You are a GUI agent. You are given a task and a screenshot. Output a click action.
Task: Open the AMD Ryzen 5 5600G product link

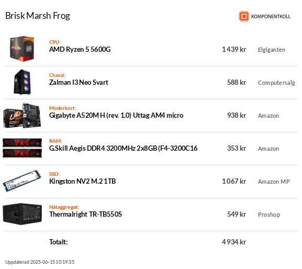point(80,49)
